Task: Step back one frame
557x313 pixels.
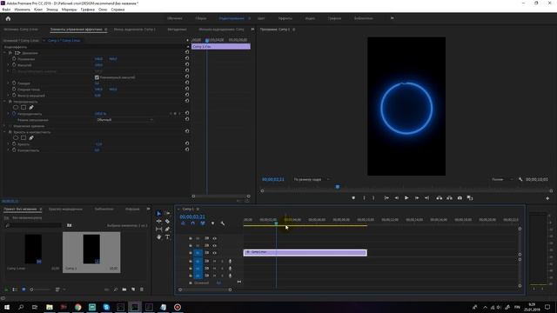Action: point(397,198)
